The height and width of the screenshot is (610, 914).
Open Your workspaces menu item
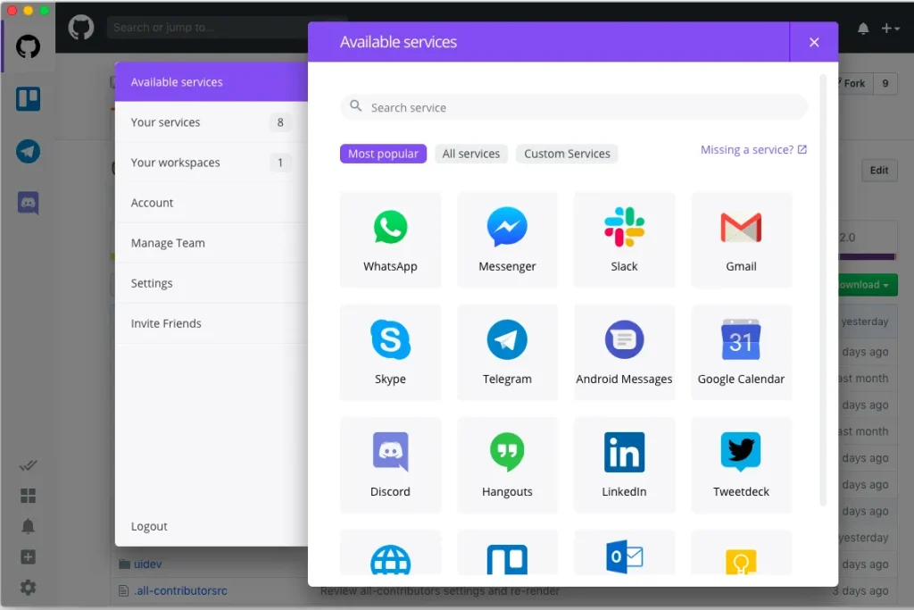tap(212, 163)
